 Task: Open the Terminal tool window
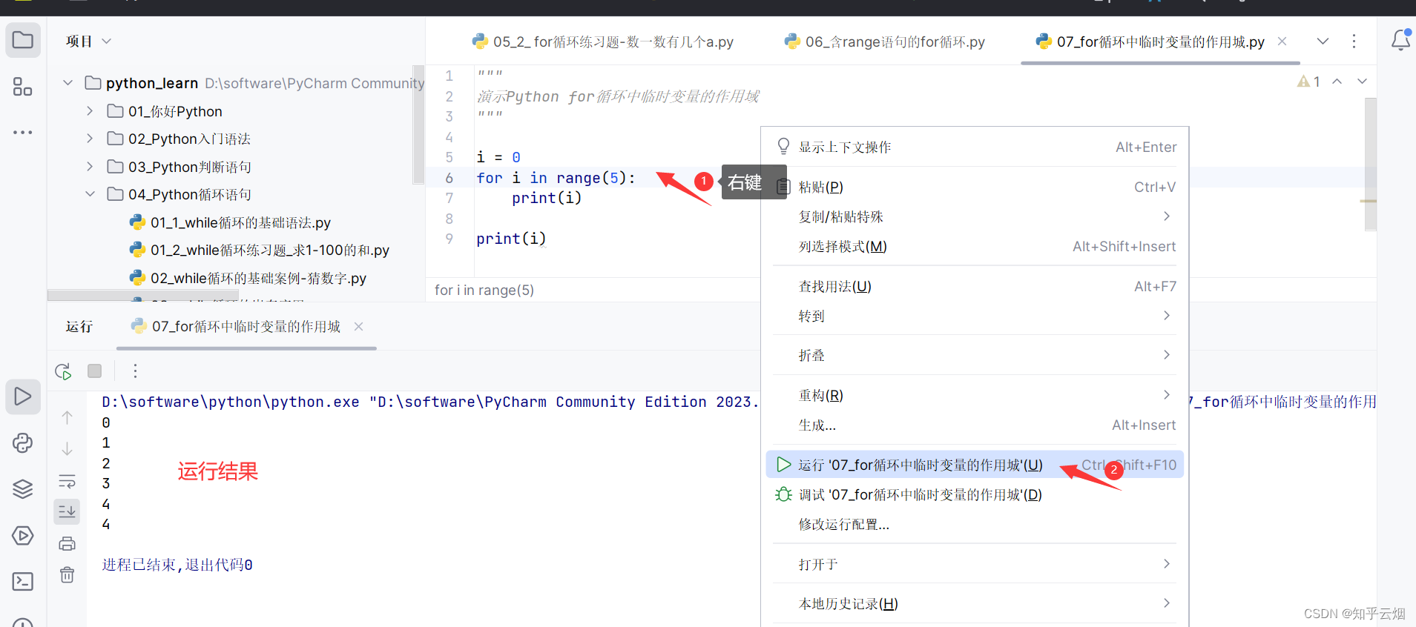[23, 581]
